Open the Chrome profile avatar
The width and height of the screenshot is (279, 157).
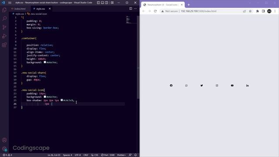pos(269,11)
